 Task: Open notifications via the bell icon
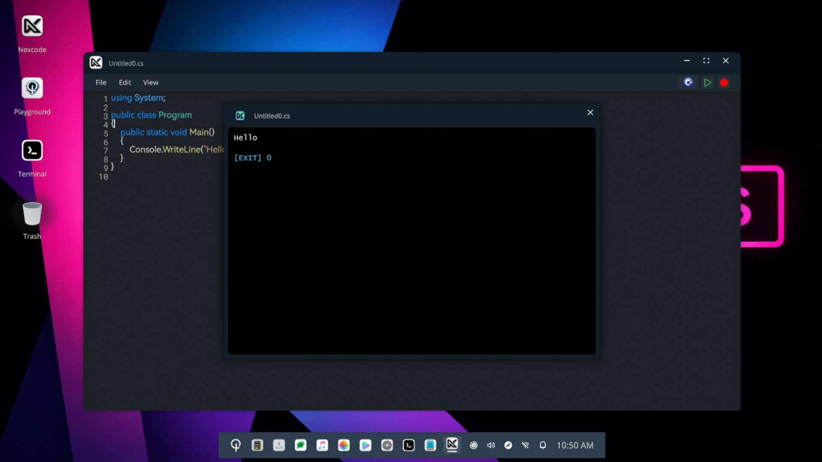pos(542,445)
